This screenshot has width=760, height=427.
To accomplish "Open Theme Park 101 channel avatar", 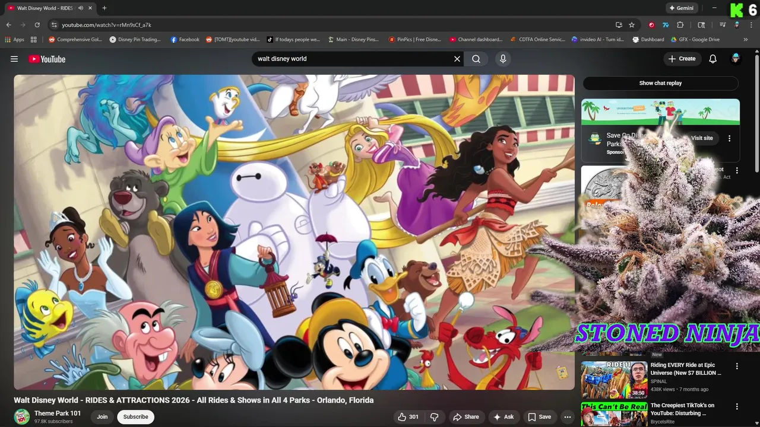I will point(22,417).
